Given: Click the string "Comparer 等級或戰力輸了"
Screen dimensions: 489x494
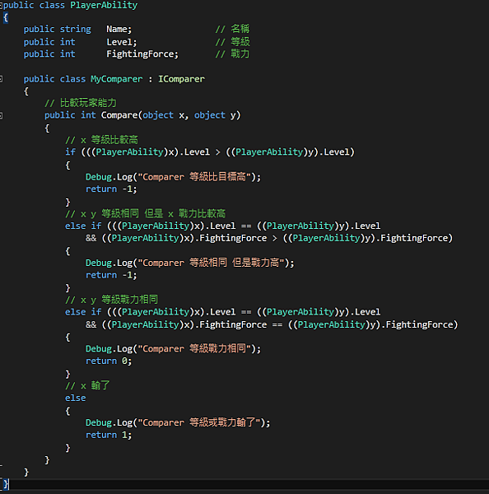Looking at the screenshot, I should [x=199, y=422].
